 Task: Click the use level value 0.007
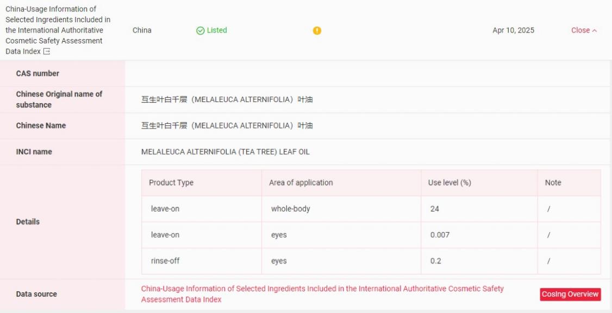pyautogui.click(x=440, y=235)
